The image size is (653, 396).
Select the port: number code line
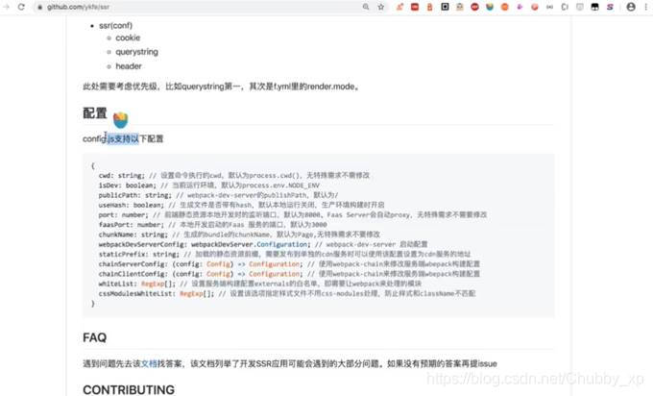[x=293, y=215]
